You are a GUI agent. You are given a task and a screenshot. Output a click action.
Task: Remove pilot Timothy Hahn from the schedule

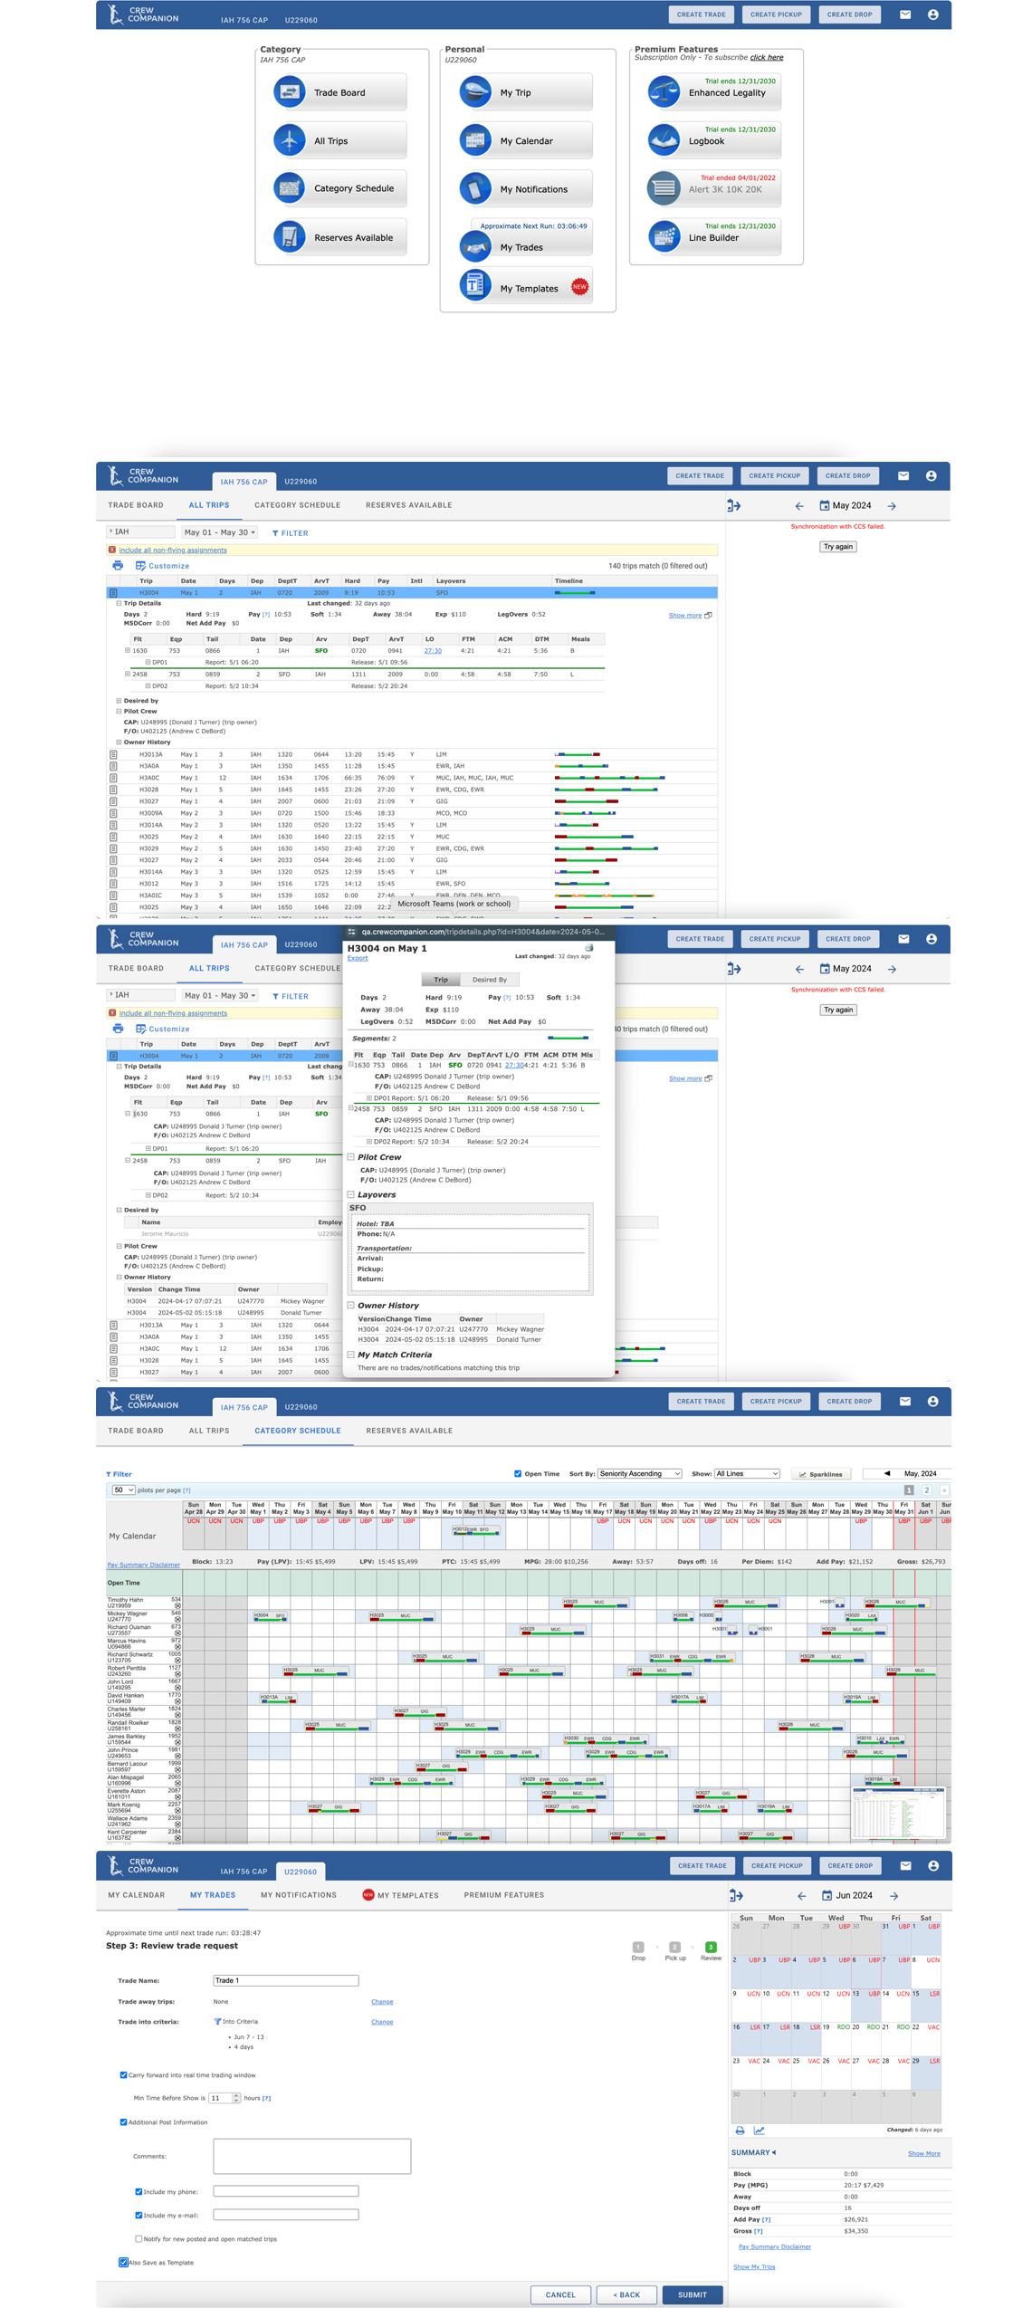pos(177,1605)
